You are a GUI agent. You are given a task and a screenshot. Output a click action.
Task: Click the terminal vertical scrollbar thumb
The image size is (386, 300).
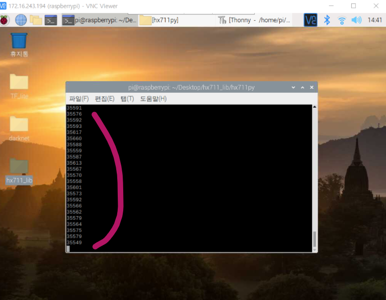(314, 239)
